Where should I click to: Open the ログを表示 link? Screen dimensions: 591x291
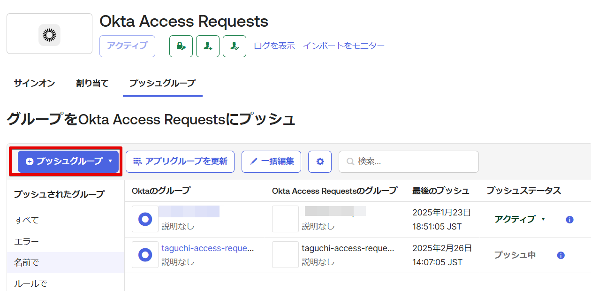[274, 46]
